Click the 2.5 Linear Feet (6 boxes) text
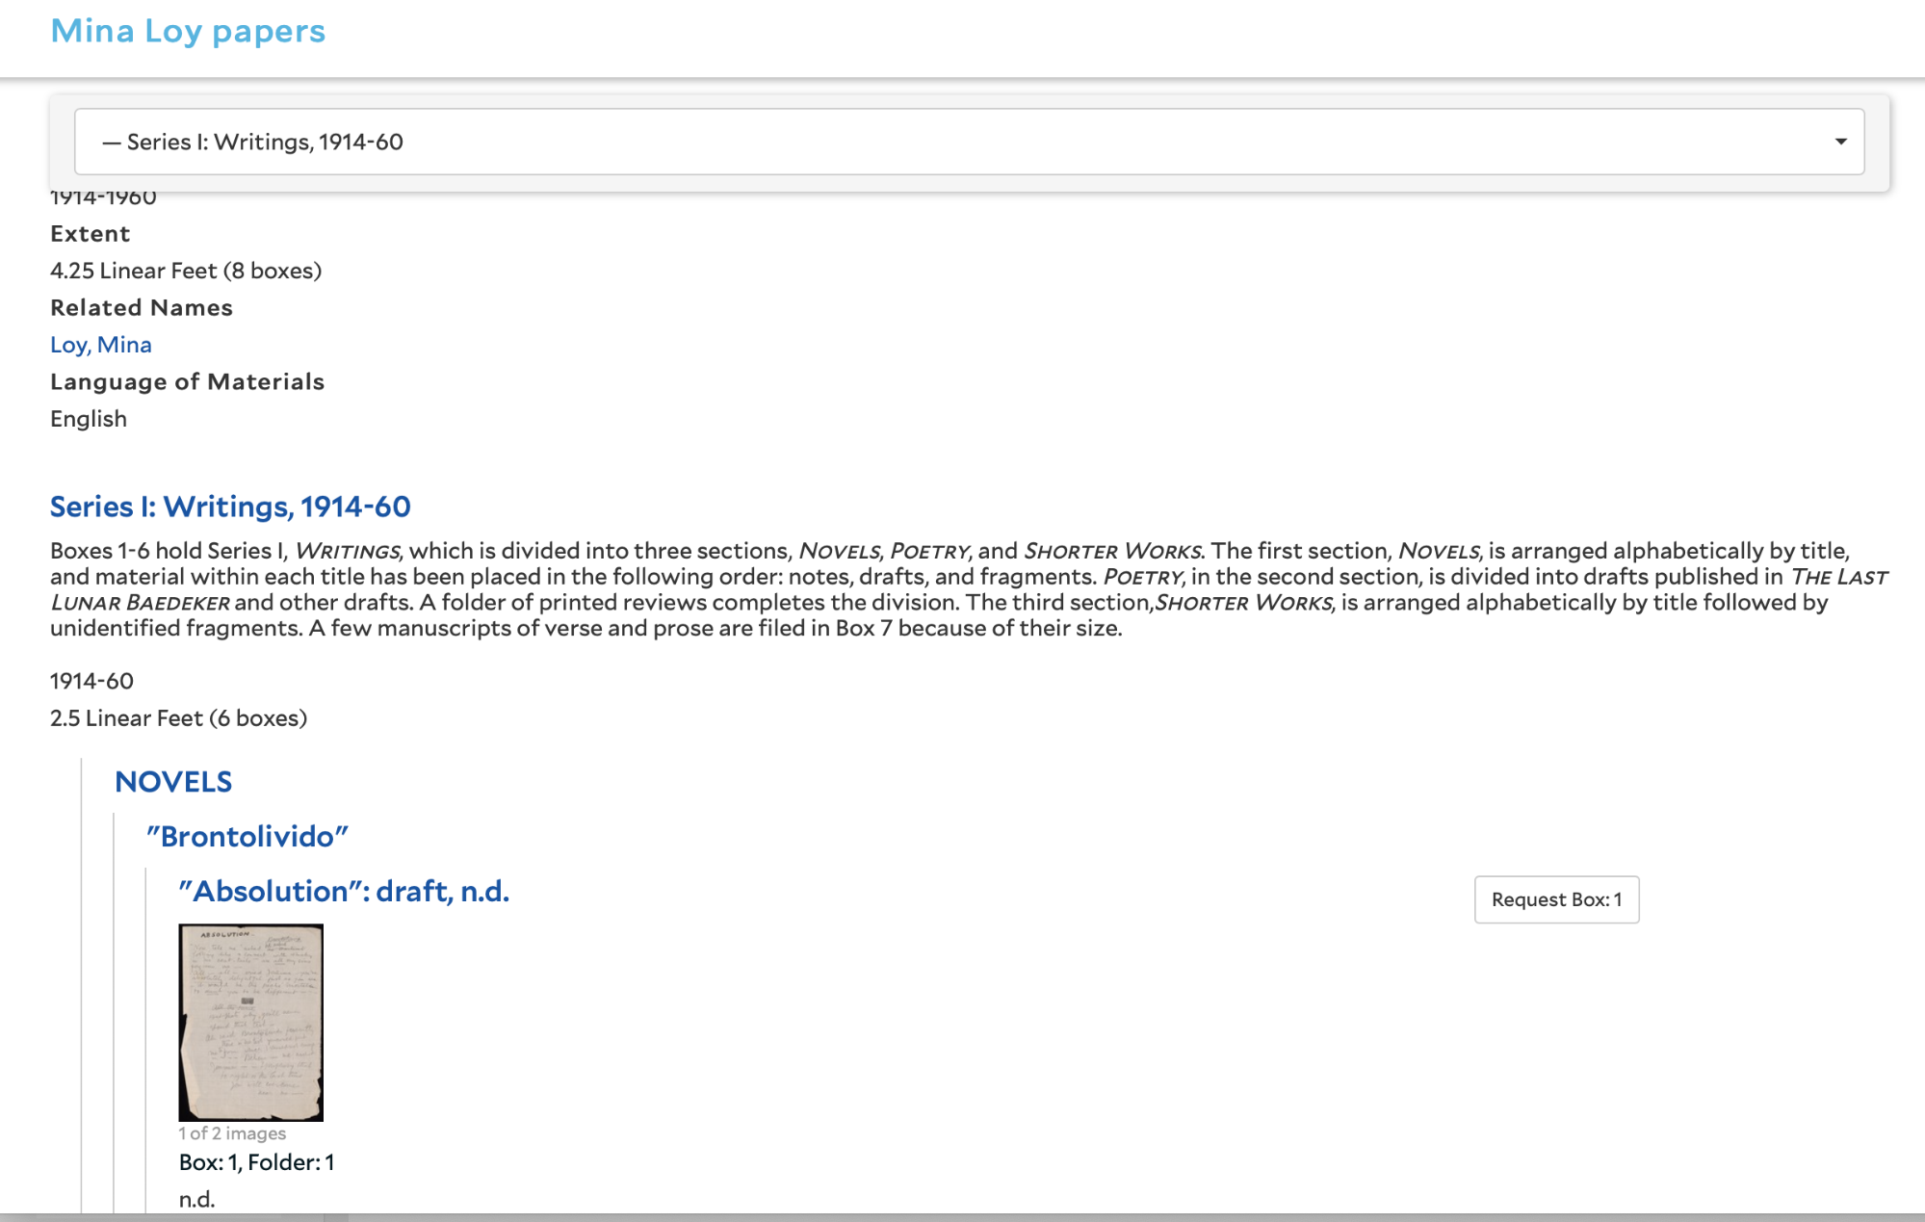Image resolution: width=1925 pixels, height=1222 pixels. click(178, 718)
